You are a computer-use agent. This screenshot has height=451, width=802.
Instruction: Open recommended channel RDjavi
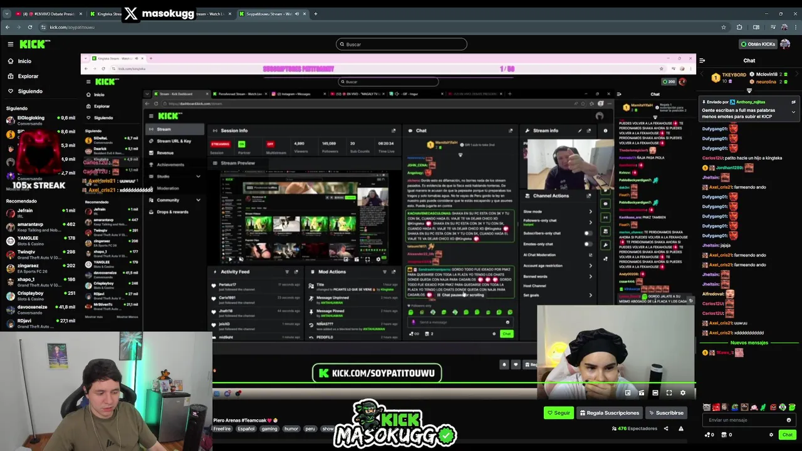coord(41,323)
